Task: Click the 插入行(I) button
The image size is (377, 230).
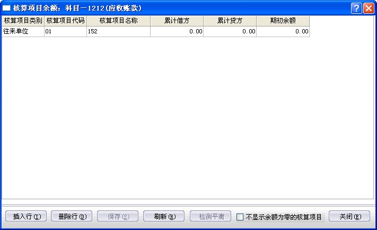Action: tap(26, 216)
